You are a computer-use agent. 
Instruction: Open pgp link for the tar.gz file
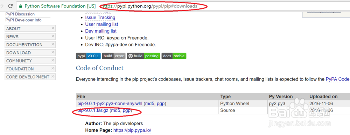(127, 110)
